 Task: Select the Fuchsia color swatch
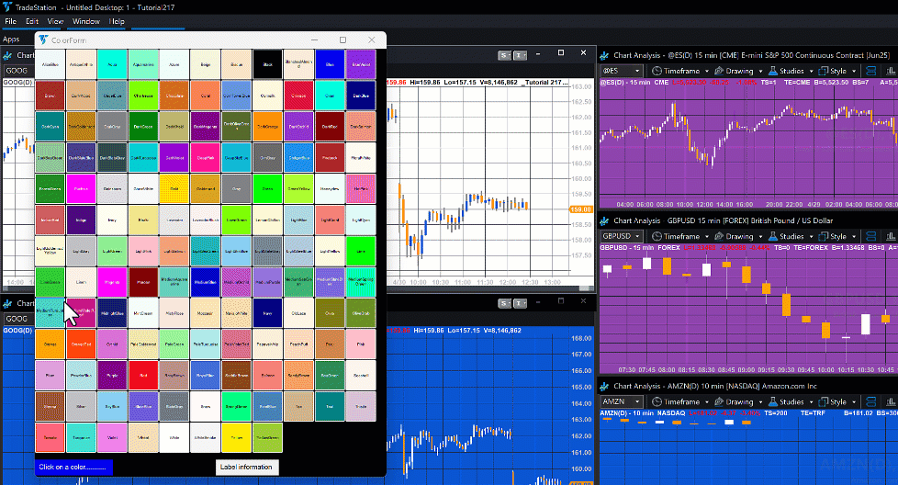pyautogui.click(x=81, y=188)
